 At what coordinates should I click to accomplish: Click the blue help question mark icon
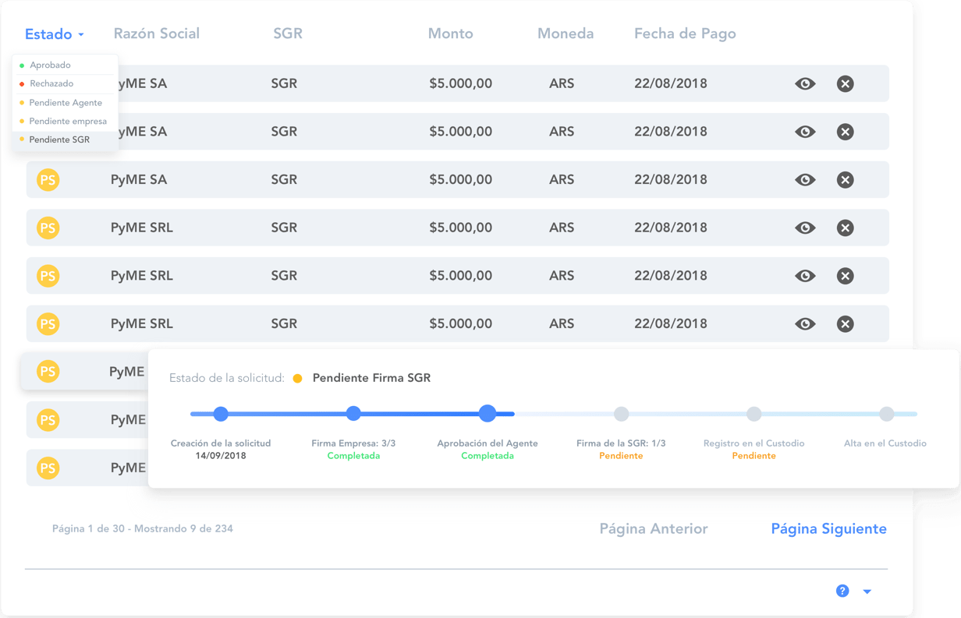pyautogui.click(x=842, y=591)
